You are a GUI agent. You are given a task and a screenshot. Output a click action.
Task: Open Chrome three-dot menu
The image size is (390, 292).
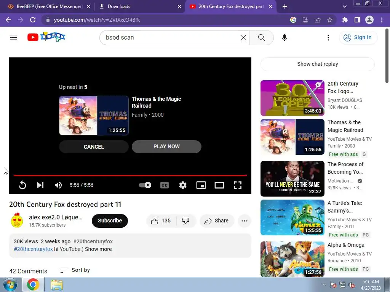(382, 20)
